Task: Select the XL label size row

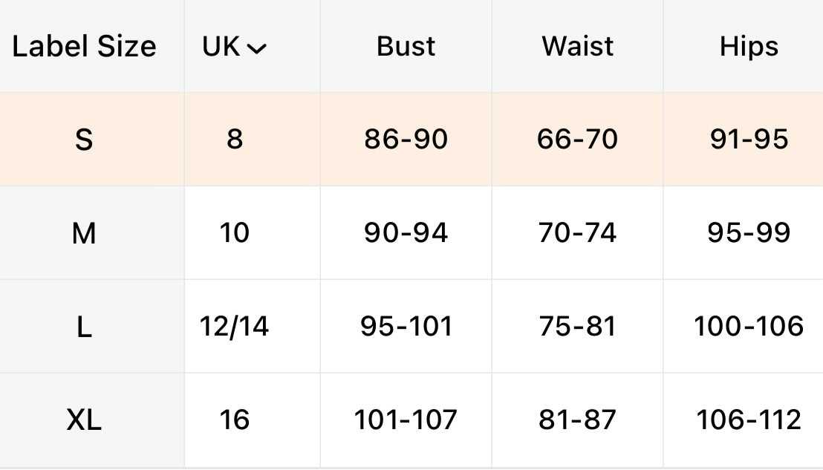Action: (84, 420)
